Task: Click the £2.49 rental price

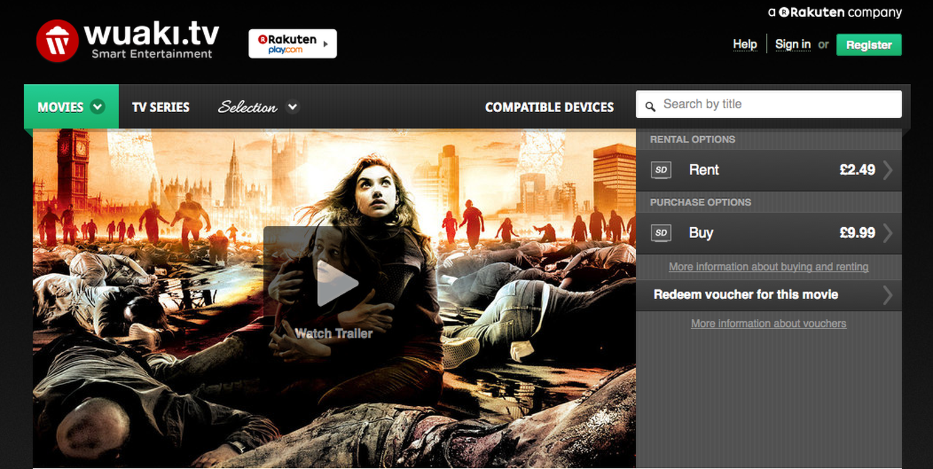Action: point(857,170)
